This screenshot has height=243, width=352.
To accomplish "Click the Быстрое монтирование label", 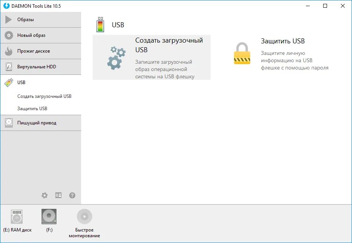I will point(85,233).
